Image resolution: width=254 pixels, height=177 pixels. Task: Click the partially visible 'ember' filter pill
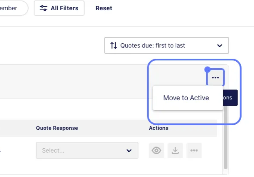coord(13,8)
